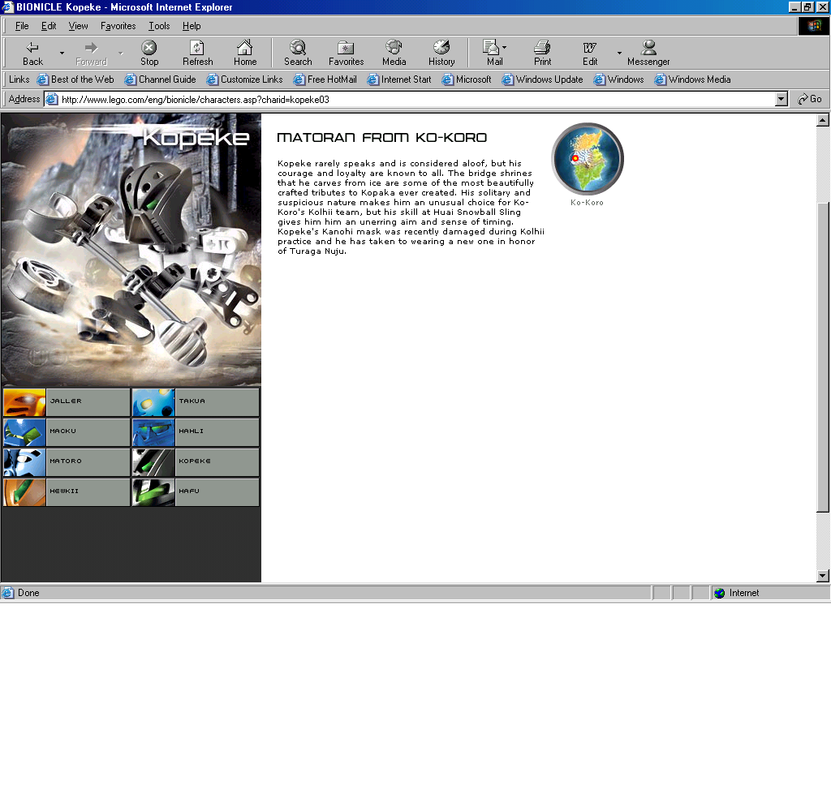Open the Channel Guide link

point(160,79)
